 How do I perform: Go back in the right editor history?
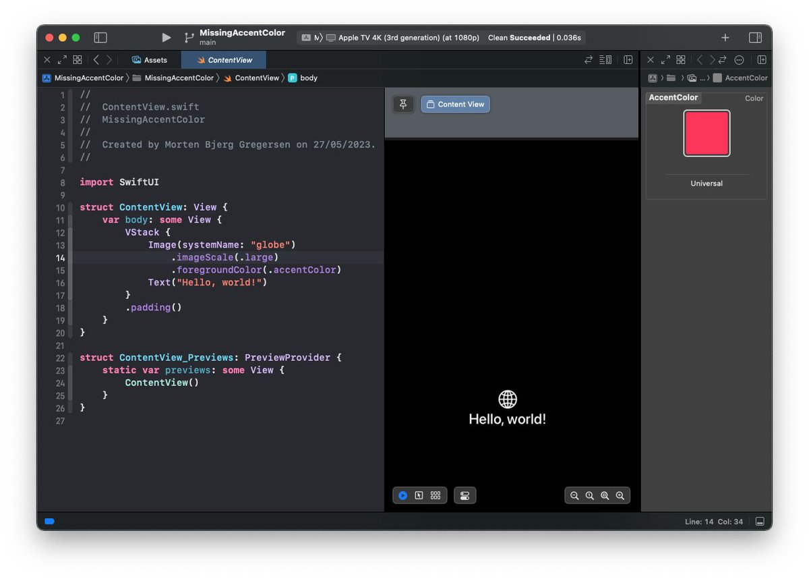pyautogui.click(x=699, y=60)
